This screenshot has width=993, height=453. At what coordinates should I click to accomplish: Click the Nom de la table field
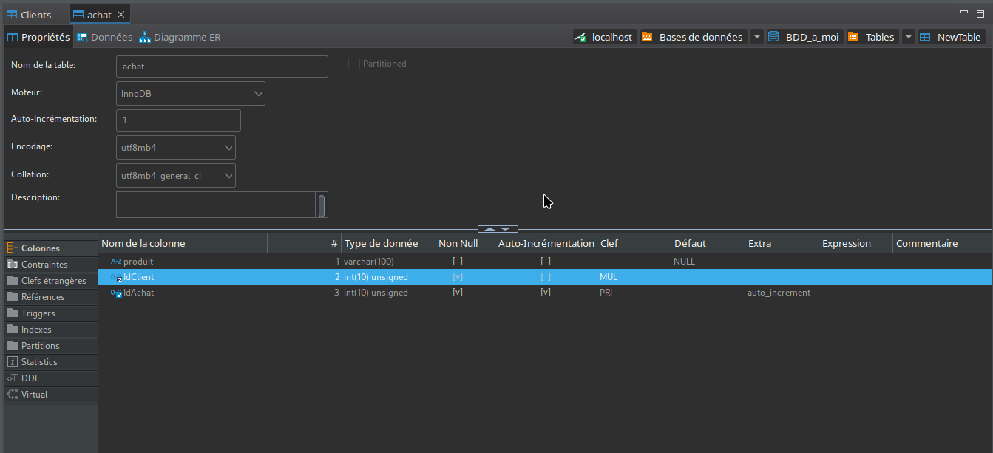coord(222,67)
